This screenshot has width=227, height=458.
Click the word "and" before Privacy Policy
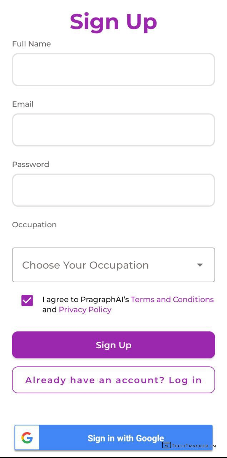[49, 310]
